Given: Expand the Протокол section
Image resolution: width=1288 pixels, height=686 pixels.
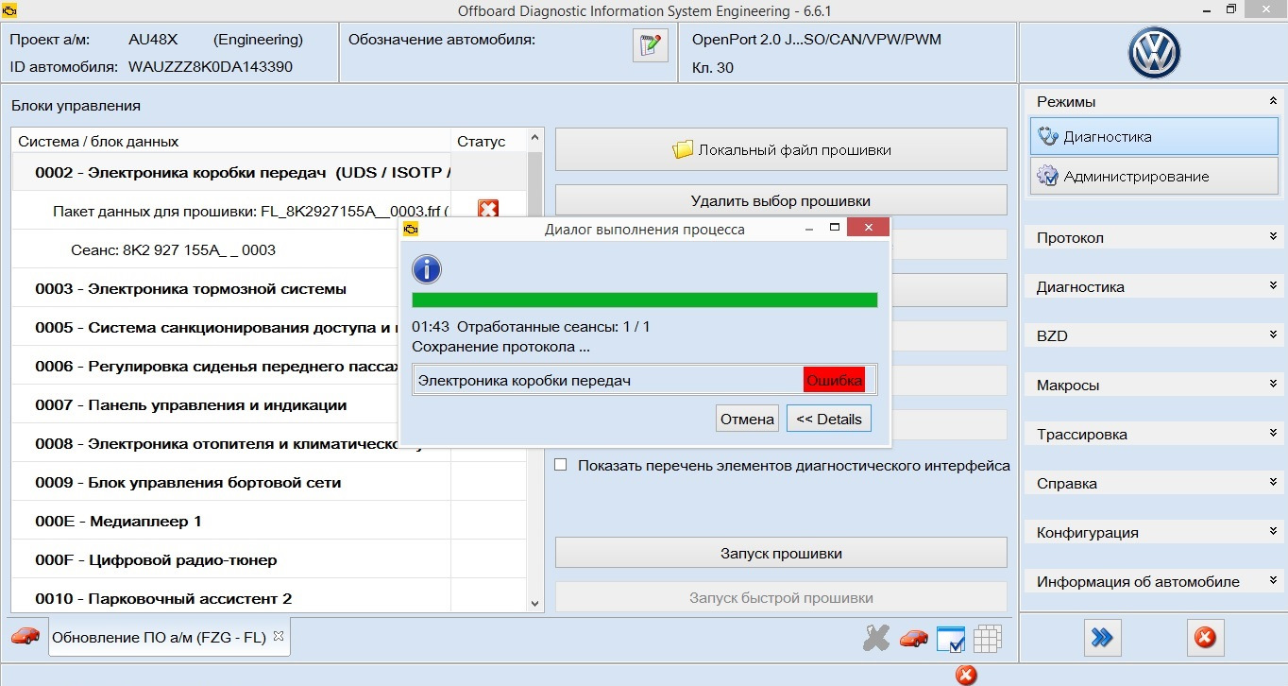Looking at the screenshot, I should click(1273, 237).
